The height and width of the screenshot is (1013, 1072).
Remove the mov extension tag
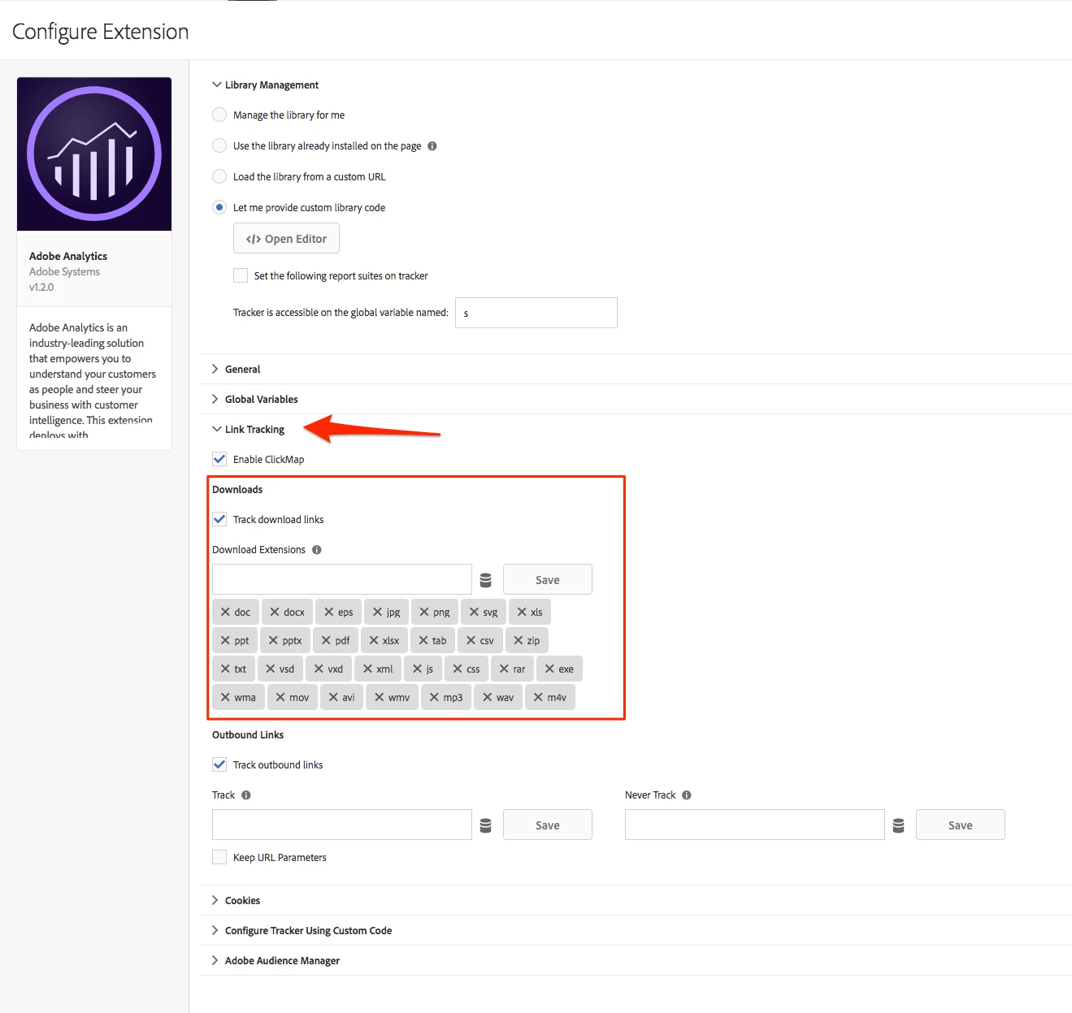pyautogui.click(x=280, y=697)
